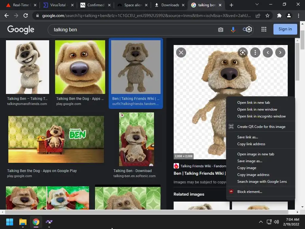Reload the Google search page

[x=26, y=16]
